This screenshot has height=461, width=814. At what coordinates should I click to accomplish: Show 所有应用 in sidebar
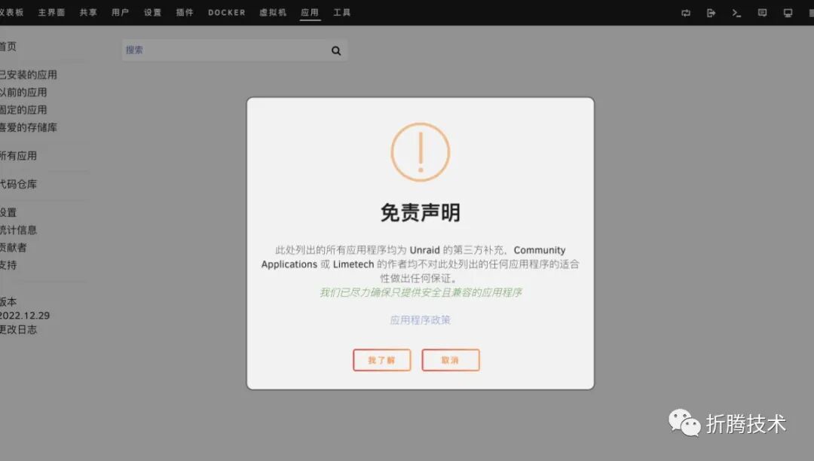[18, 156]
